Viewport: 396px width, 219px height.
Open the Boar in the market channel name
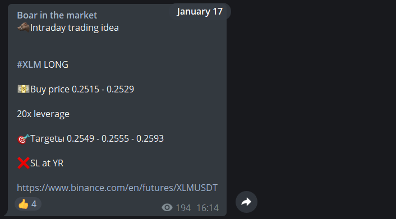[57, 15]
